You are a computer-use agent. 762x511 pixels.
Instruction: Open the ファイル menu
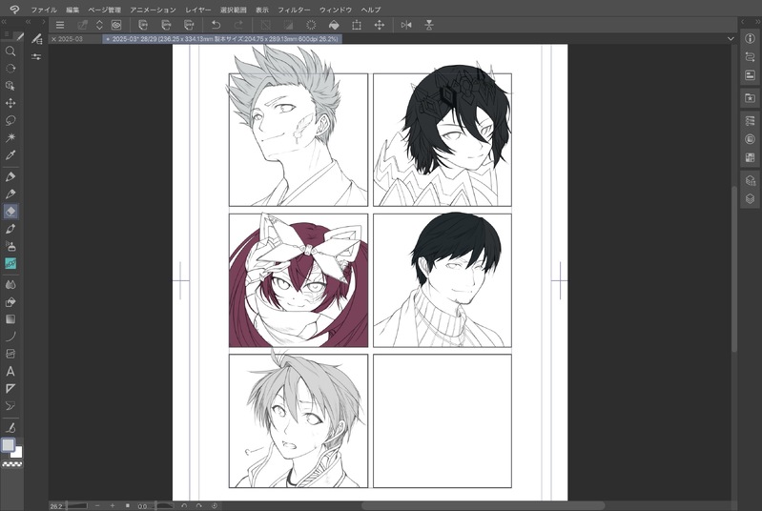click(44, 10)
